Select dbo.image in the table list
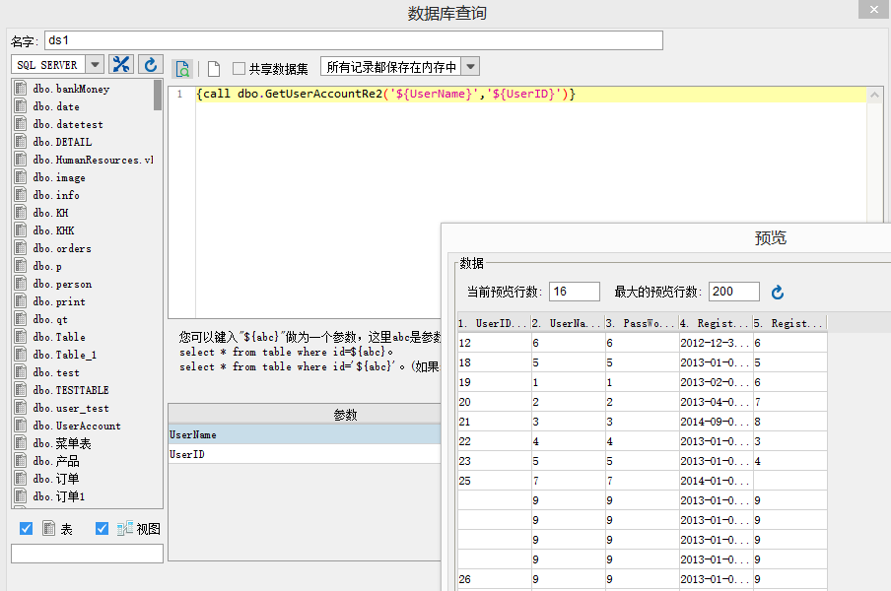 coord(59,177)
